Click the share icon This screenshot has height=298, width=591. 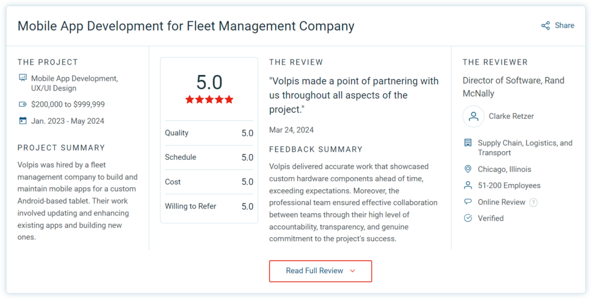click(545, 25)
